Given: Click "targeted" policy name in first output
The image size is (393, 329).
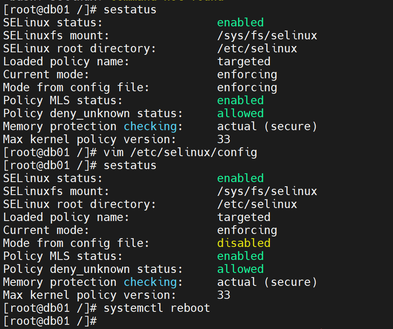Looking at the screenshot, I should [x=244, y=62].
